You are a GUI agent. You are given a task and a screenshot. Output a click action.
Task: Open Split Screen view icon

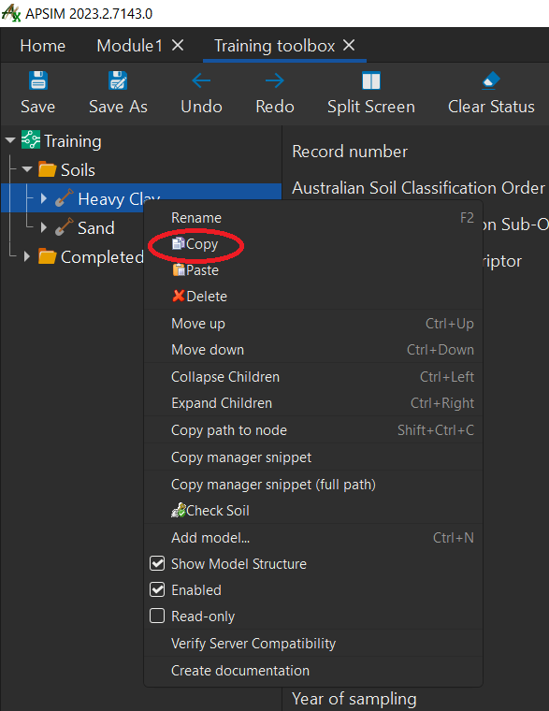[x=371, y=81]
